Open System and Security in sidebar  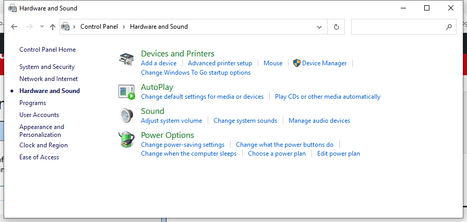[47, 67]
